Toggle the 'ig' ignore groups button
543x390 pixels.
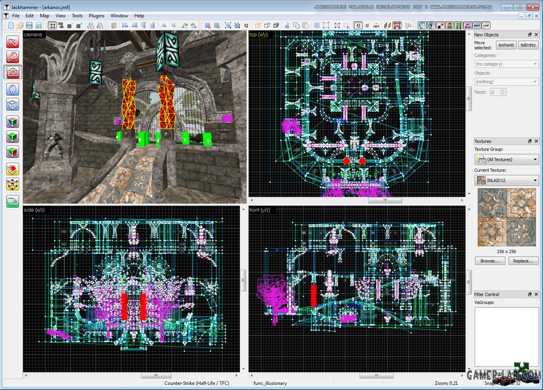click(246, 25)
